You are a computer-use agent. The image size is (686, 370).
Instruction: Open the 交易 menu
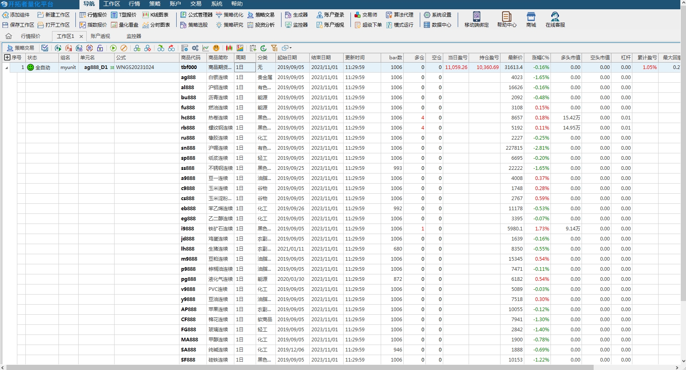196,4
